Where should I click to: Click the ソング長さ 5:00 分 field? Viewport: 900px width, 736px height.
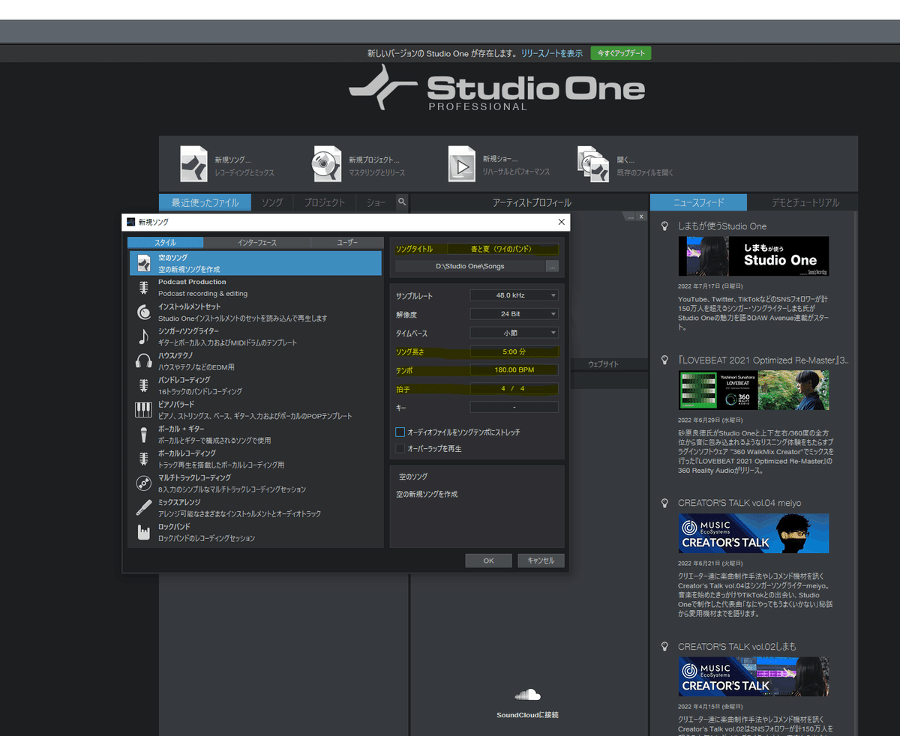514,352
